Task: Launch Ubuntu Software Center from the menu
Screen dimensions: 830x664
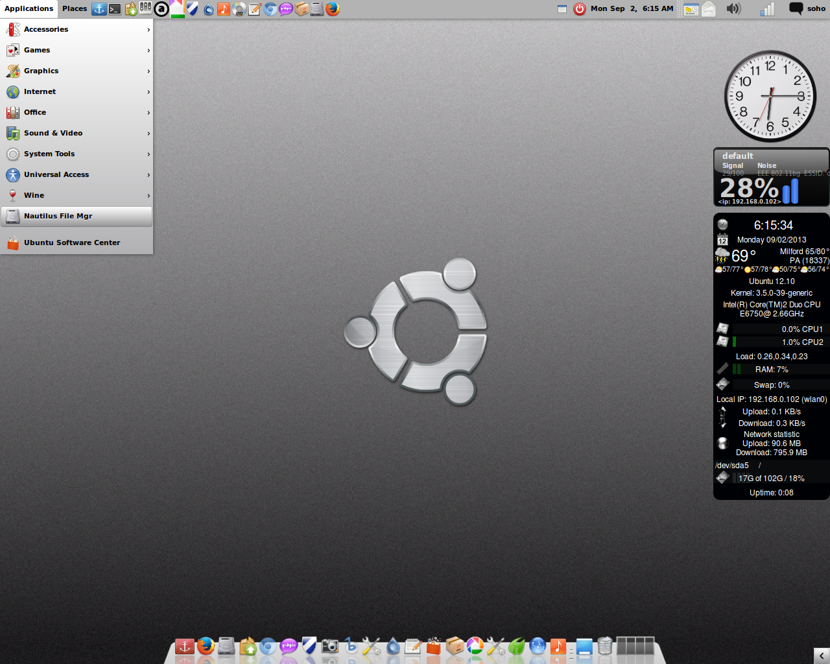Action: click(77, 243)
